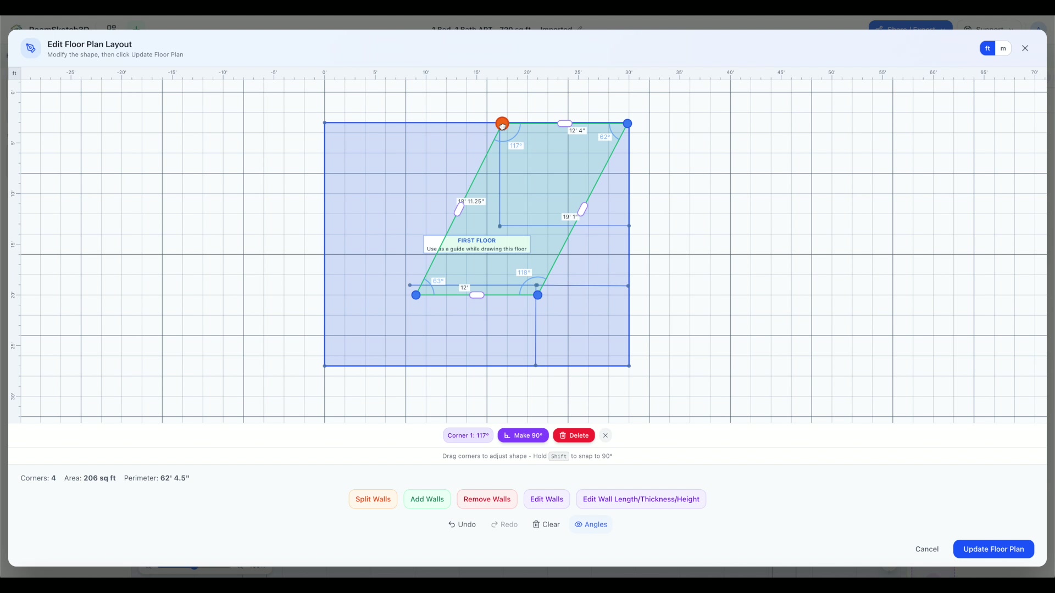Select the Corner 1: 117° chip
The width and height of the screenshot is (1055, 593).
(x=468, y=435)
